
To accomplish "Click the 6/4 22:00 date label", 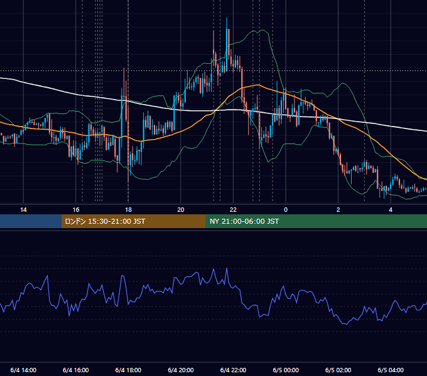I will coord(233,370).
